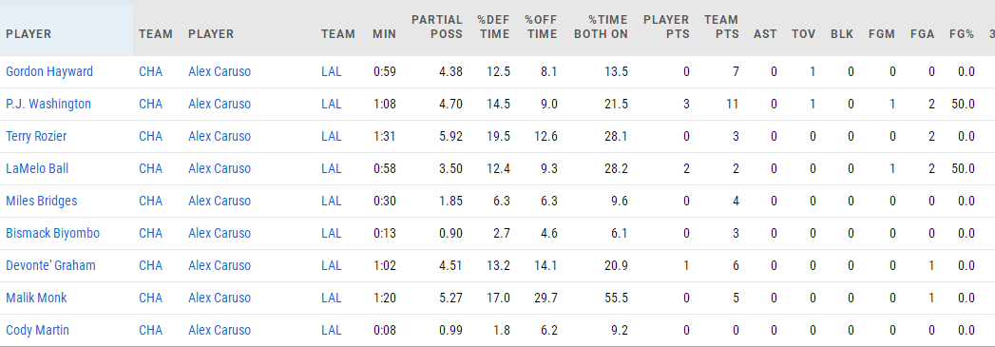Viewport: 995px width, 347px height.
Task: Sort by the first PLAYER column header
Action: click(29, 34)
